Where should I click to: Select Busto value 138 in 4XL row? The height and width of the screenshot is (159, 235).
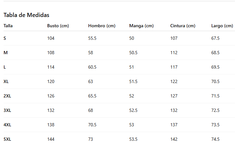[51, 125]
